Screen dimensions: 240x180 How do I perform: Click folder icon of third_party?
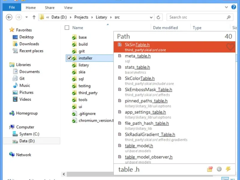[x=74, y=93]
